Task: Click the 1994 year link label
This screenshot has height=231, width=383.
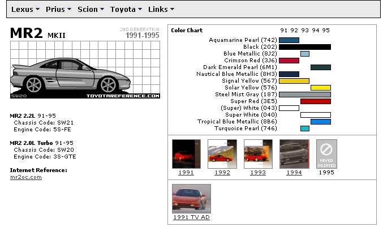Action: point(294,172)
